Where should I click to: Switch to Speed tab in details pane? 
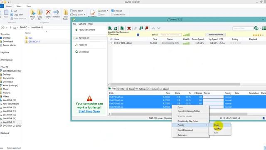pyautogui.click(x=164, y=89)
